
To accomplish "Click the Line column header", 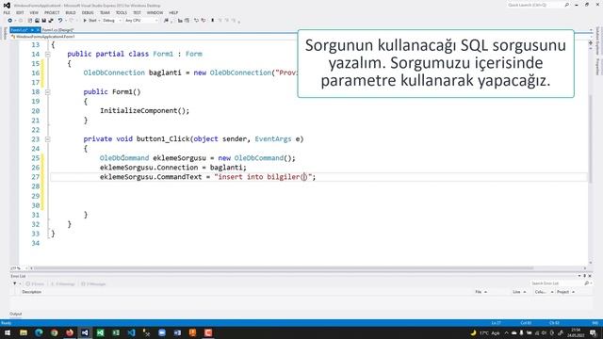I will 519,292.
